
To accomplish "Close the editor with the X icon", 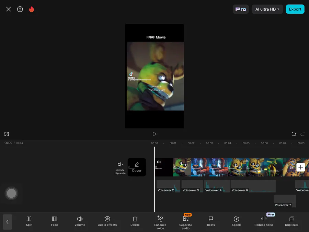I will coord(9,9).
